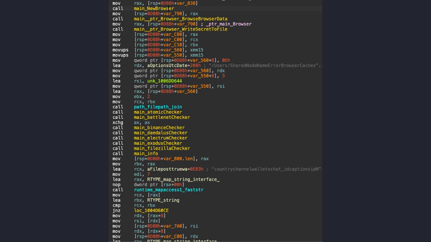
Task: Click the mov rcx, [rax] instruction
Action: pyautogui.click(x=136, y=195)
